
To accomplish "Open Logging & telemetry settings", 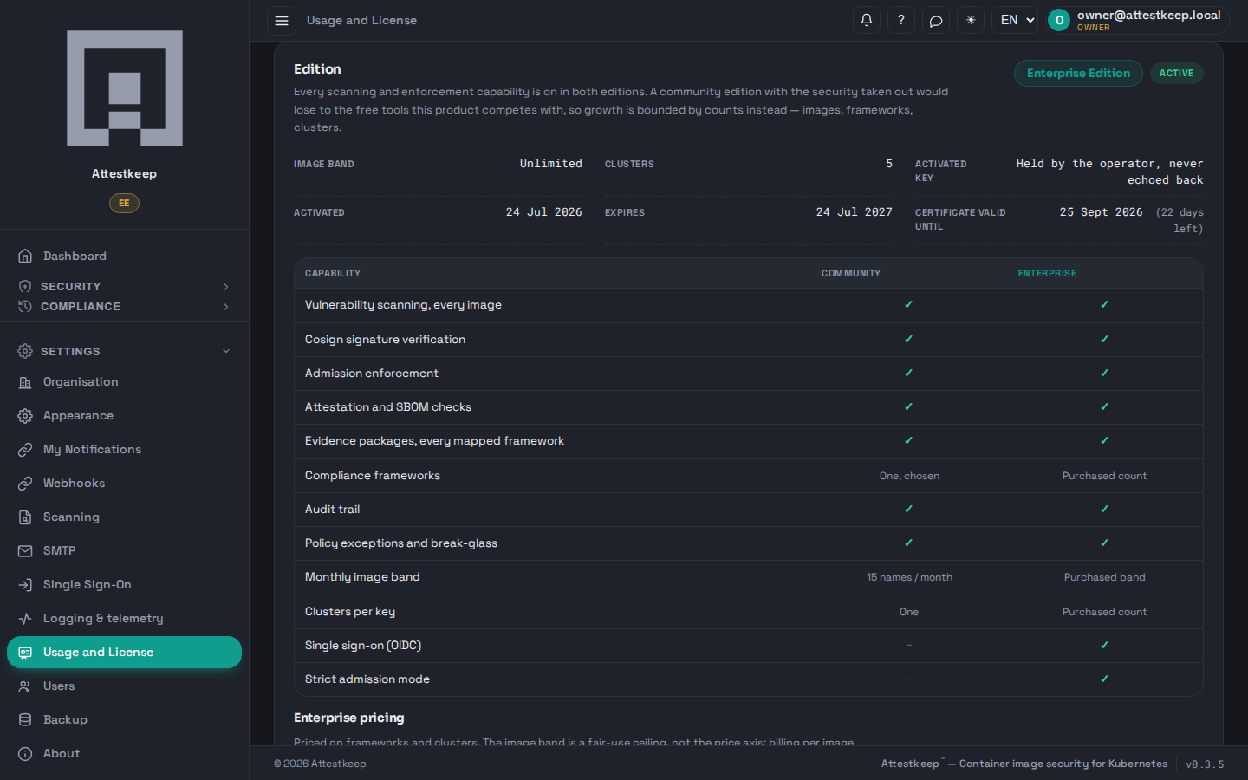I will [x=124, y=619].
